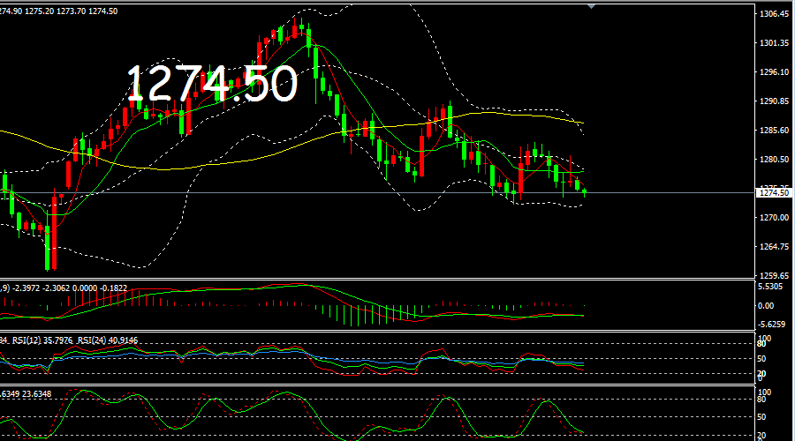Image resolution: width=795 pixels, height=441 pixels.
Task: Click the 1296.10 price axis label
Action: [774, 72]
